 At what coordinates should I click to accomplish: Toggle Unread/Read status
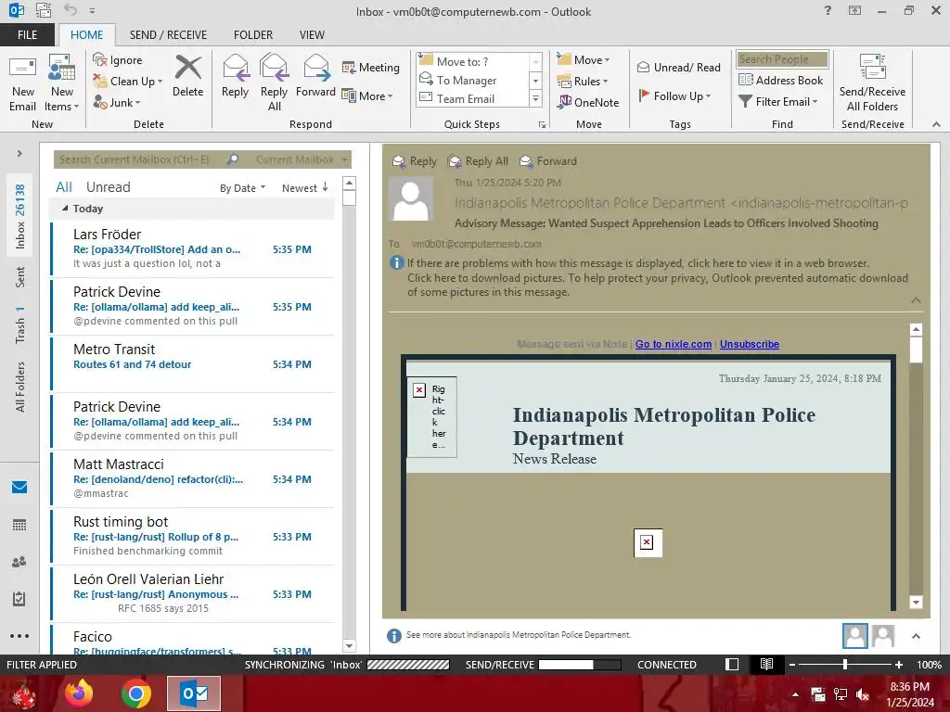(x=678, y=67)
